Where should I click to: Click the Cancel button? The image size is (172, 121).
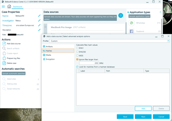pyautogui.click(x=161, y=117)
